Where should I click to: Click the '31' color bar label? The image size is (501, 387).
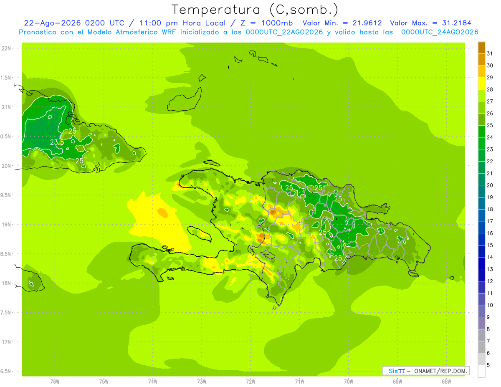pyautogui.click(x=490, y=54)
